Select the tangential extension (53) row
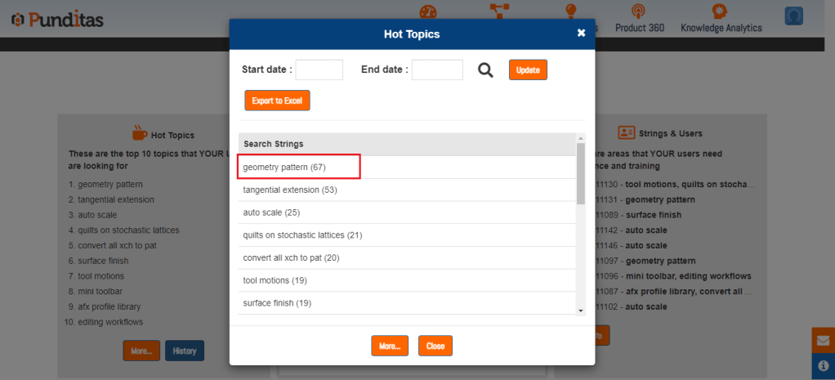Viewport: 835px width, 380px height. tap(290, 190)
